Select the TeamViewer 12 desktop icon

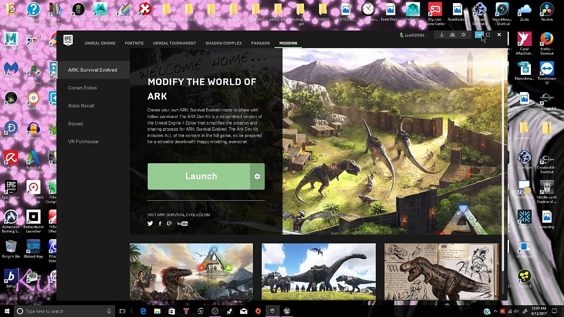546,73
